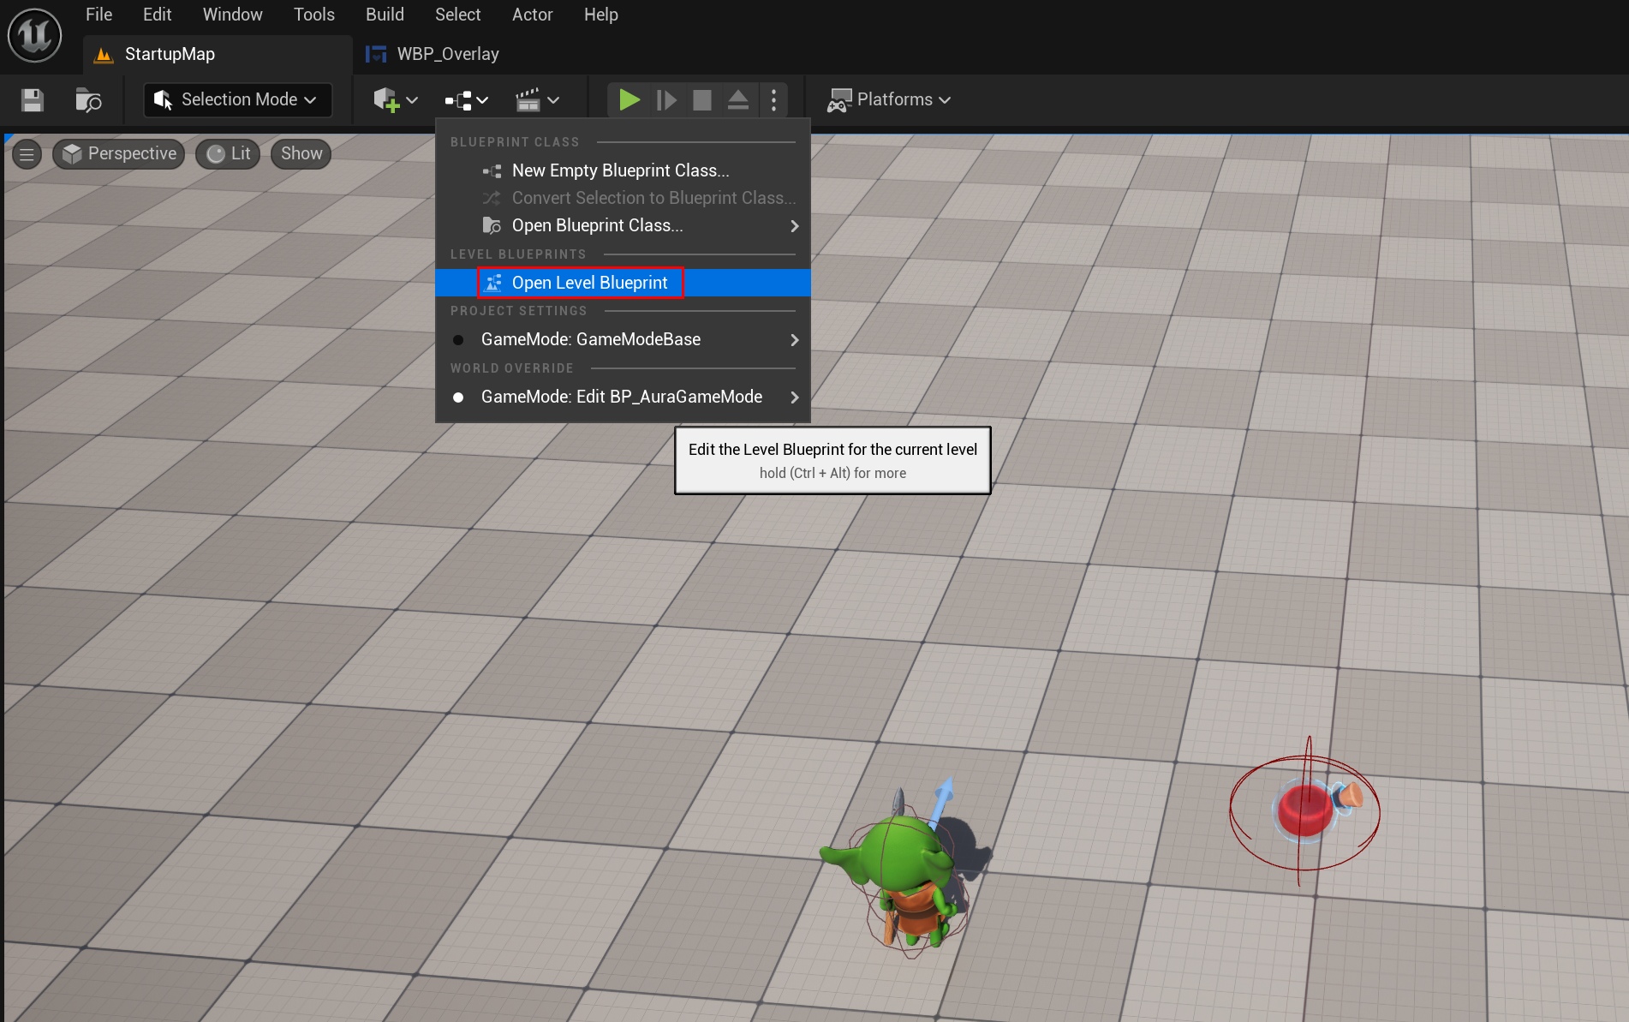Change the Perspective view mode button
1629x1022 pixels.
point(119,154)
